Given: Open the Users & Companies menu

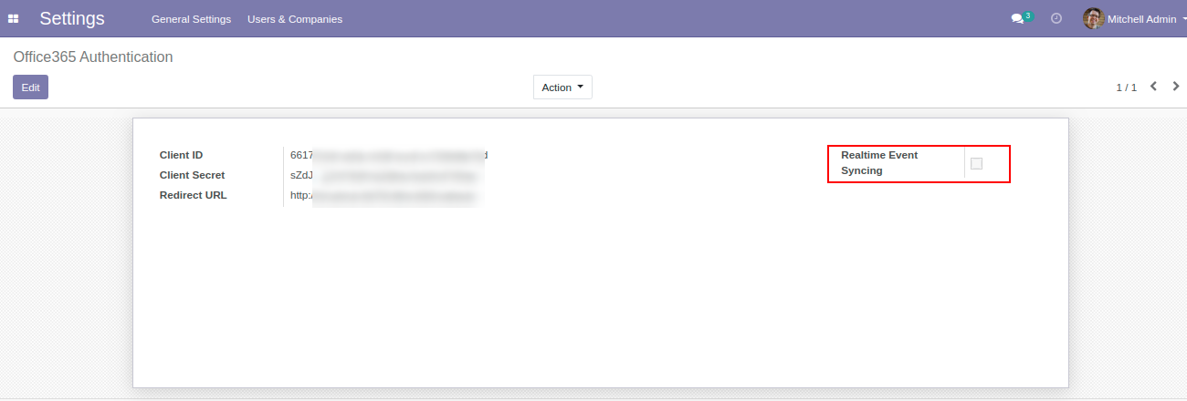Looking at the screenshot, I should tap(295, 19).
